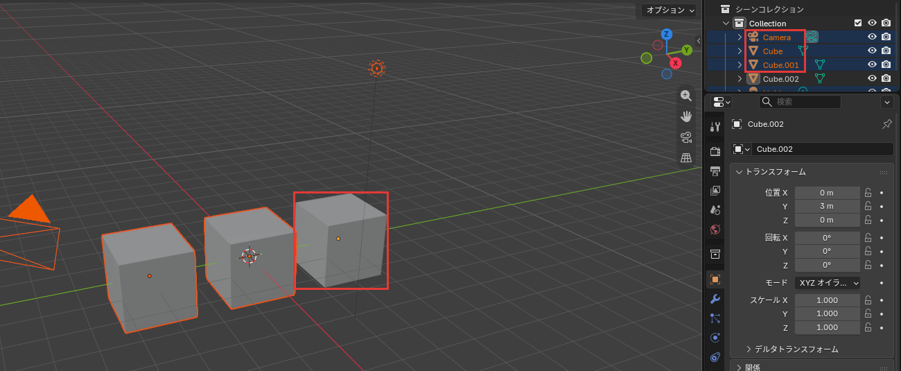Click the scale X value field
Image resolution: width=901 pixels, height=371 pixels.
828,300
